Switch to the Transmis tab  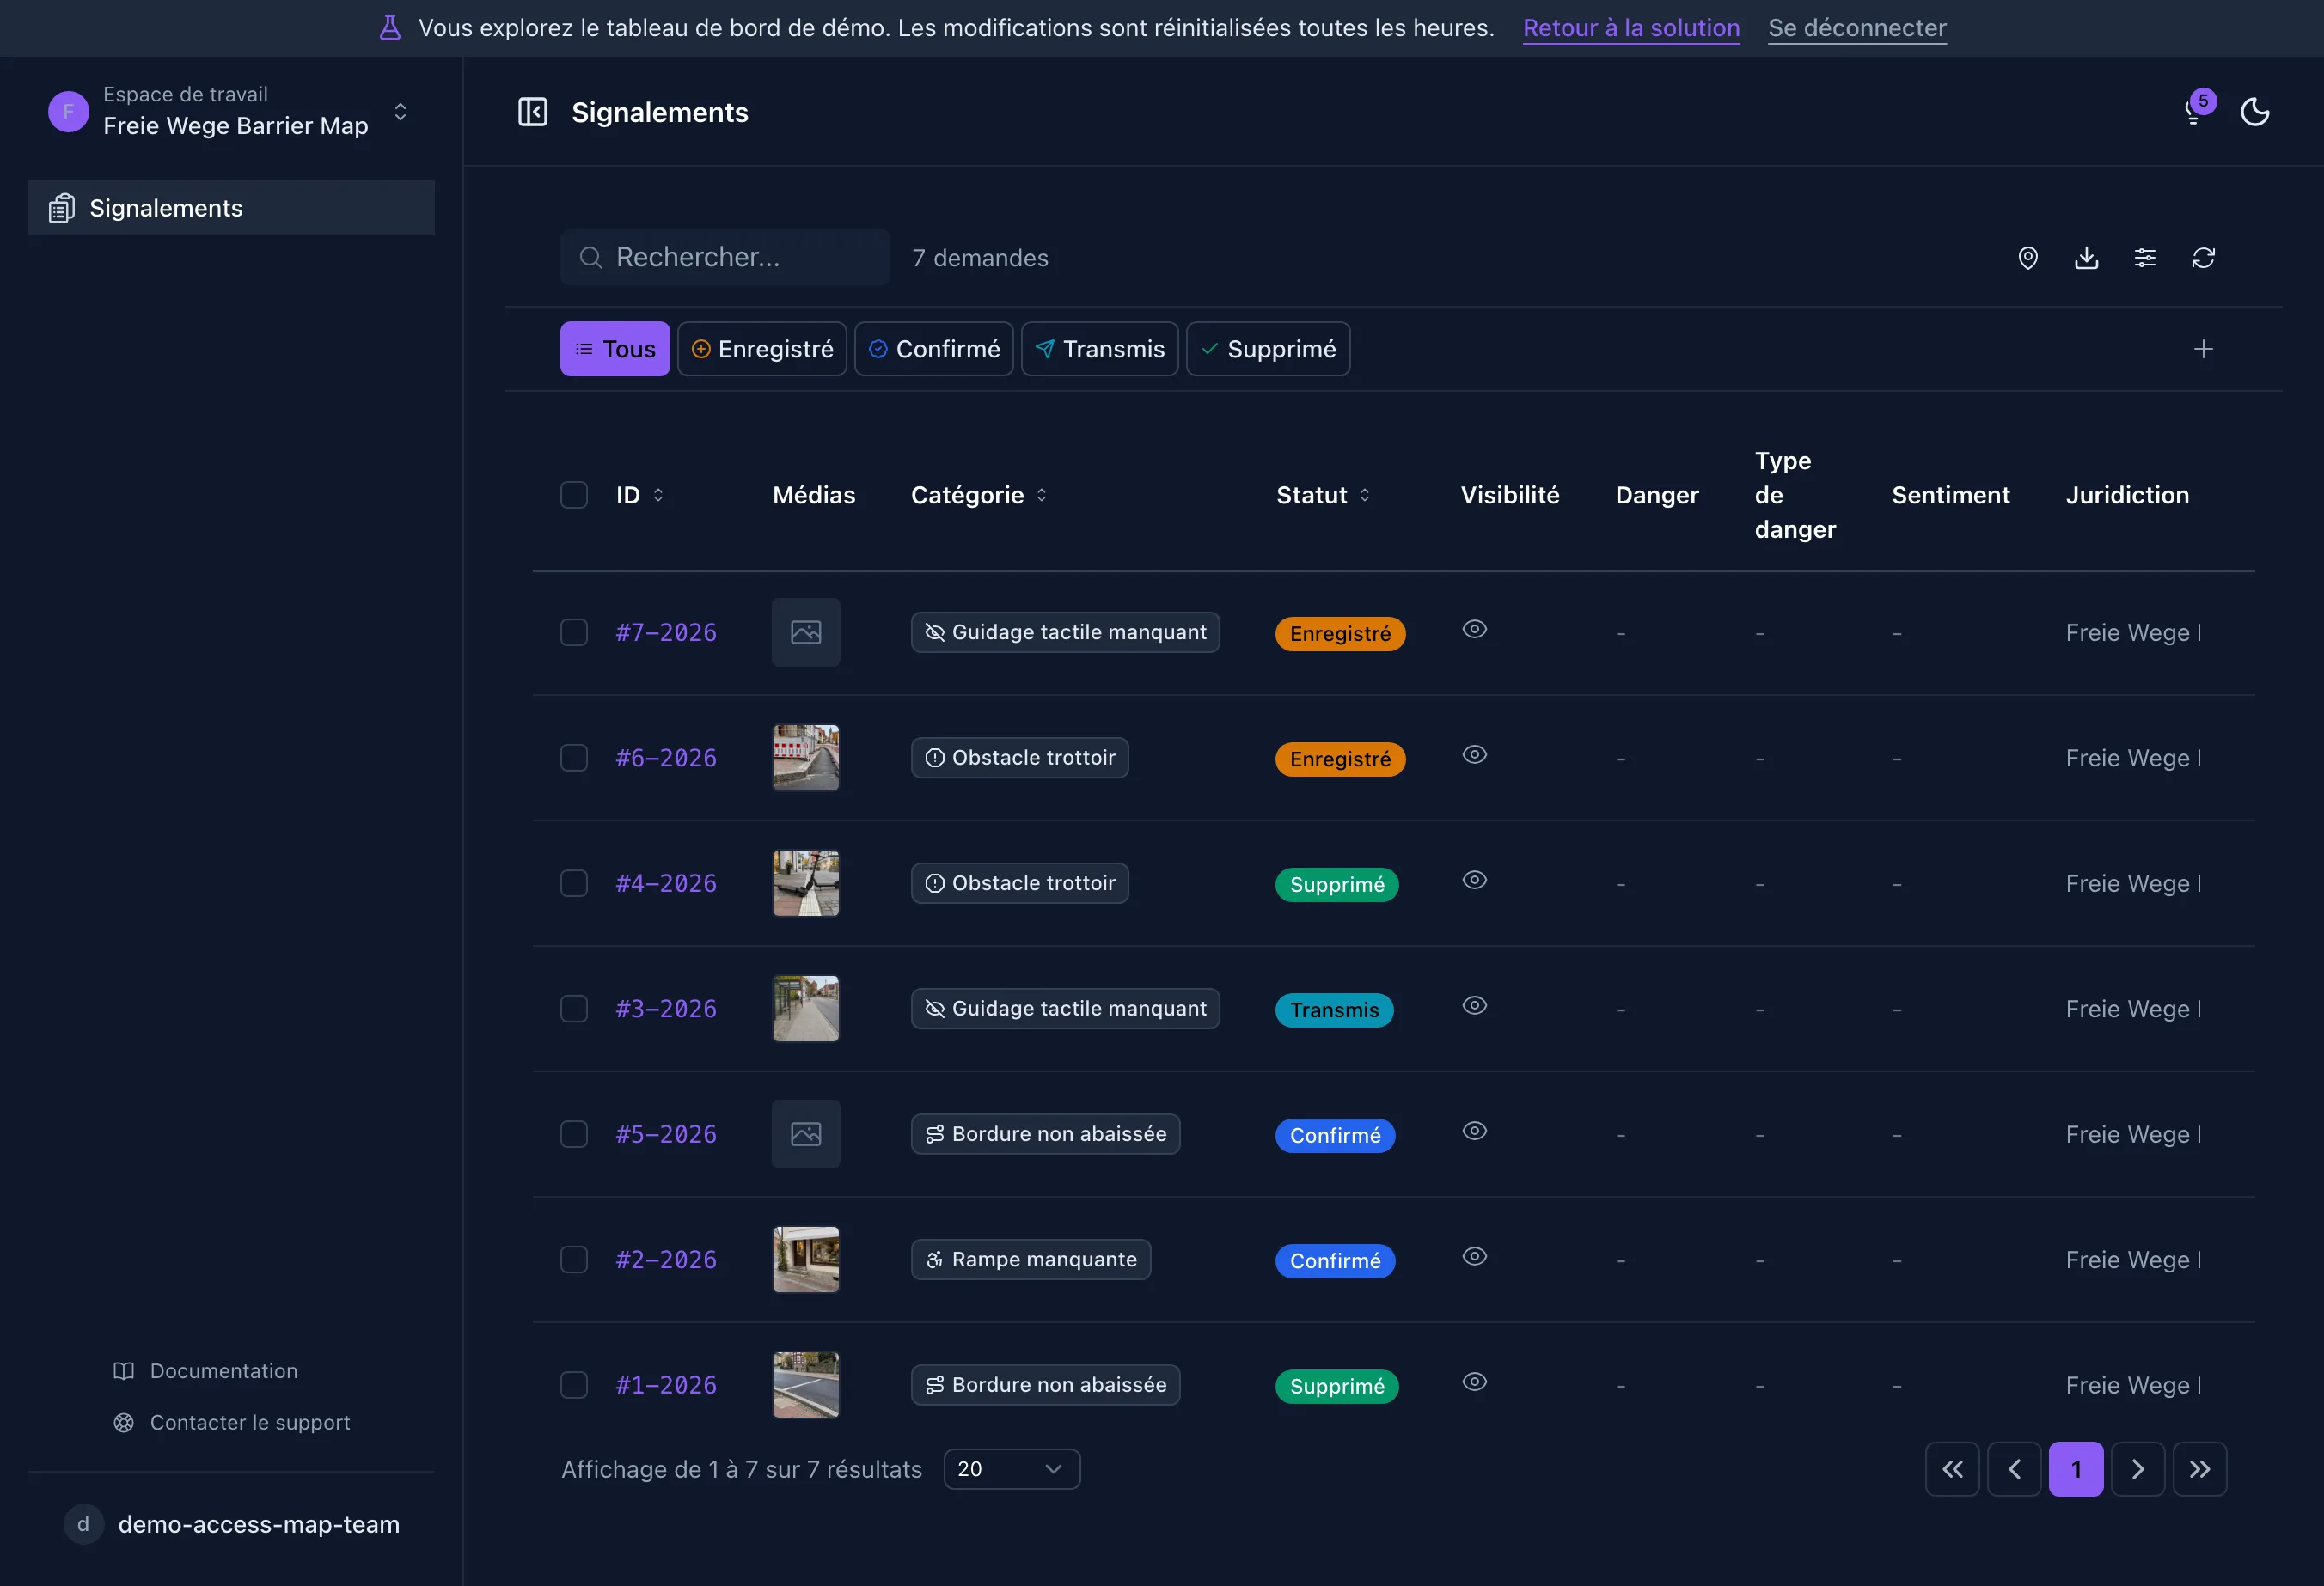tap(1100, 349)
